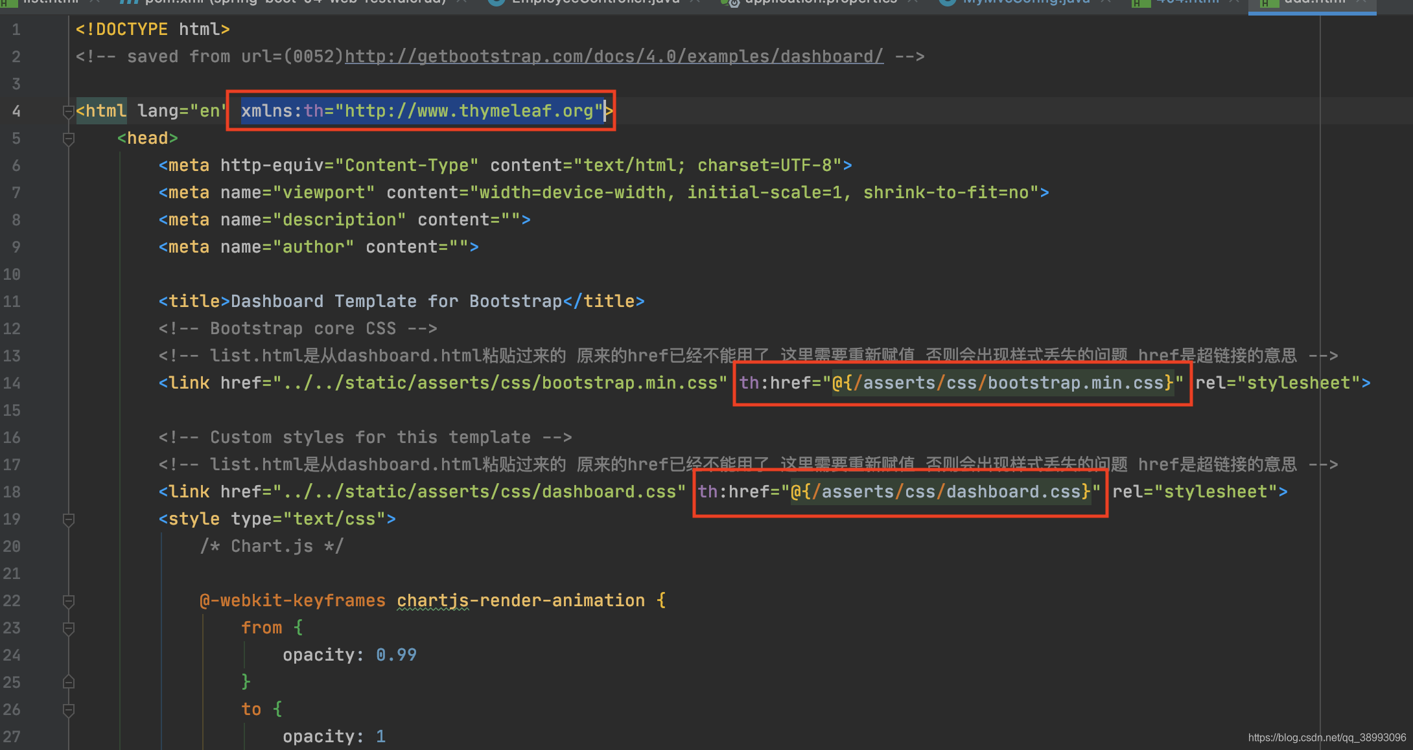Click the name="author" attribute
Viewport: 1413px width, 750px height.
pyautogui.click(x=287, y=247)
